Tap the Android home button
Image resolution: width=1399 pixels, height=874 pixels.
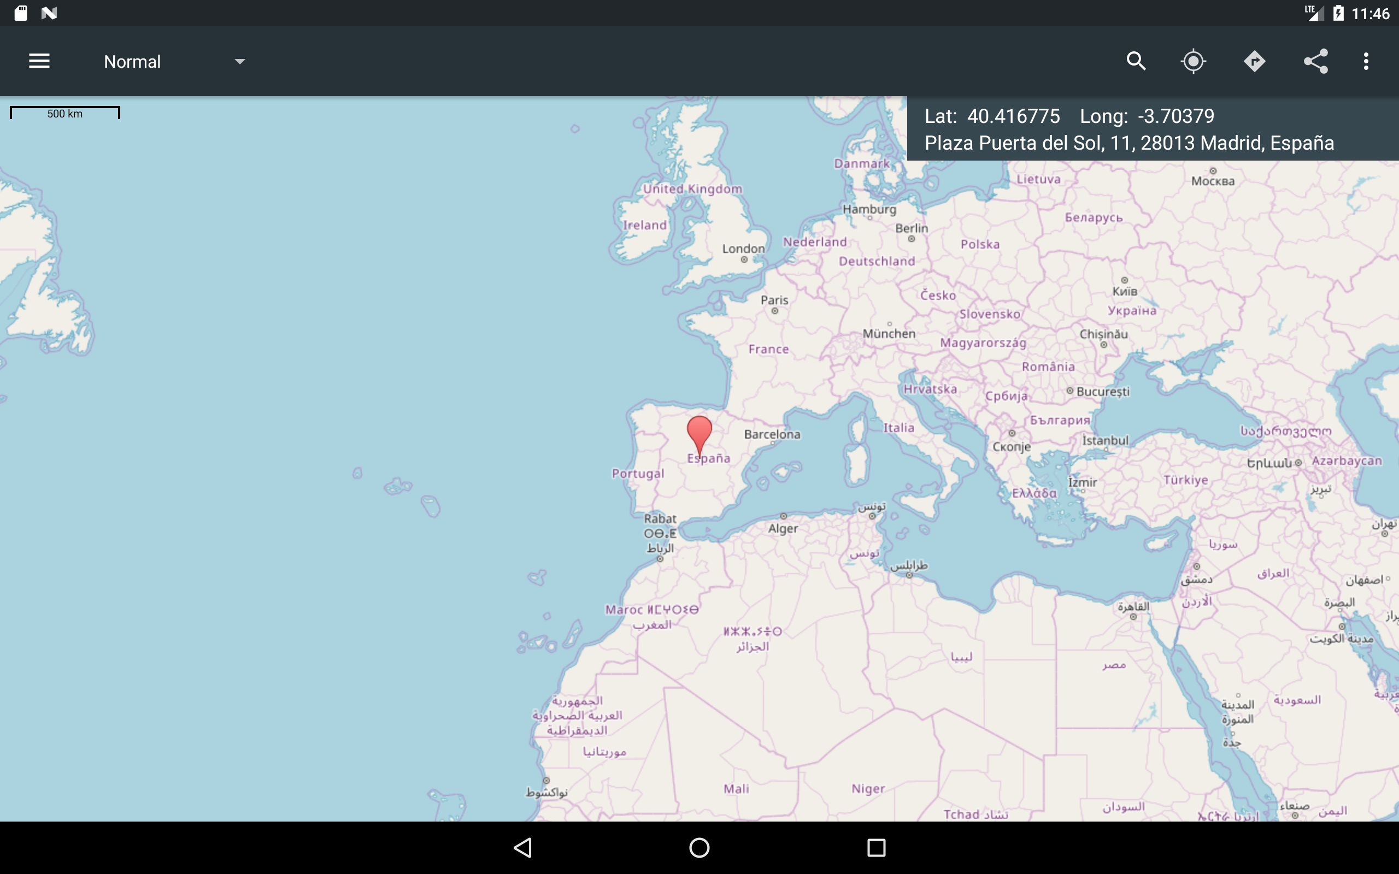(699, 847)
